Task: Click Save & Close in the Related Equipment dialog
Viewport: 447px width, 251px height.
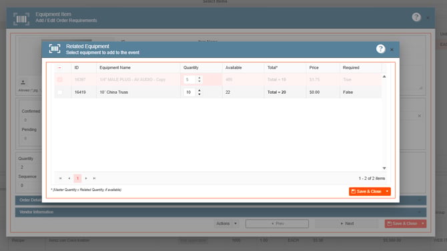Action: (366, 192)
